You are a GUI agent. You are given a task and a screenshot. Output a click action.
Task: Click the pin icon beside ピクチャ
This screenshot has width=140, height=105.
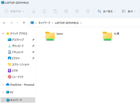point(33,58)
